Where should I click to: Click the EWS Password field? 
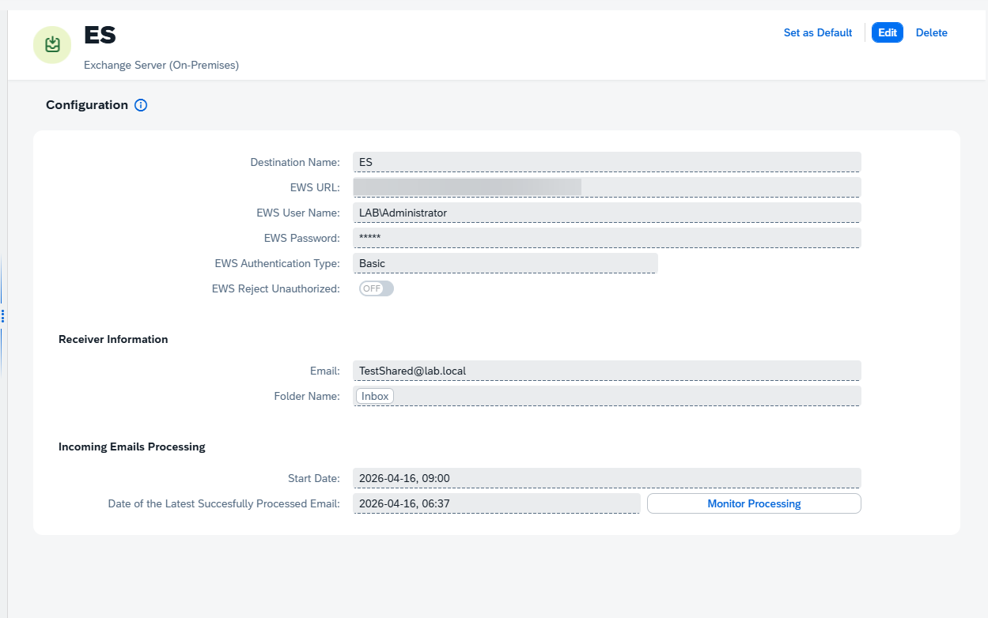click(x=607, y=238)
